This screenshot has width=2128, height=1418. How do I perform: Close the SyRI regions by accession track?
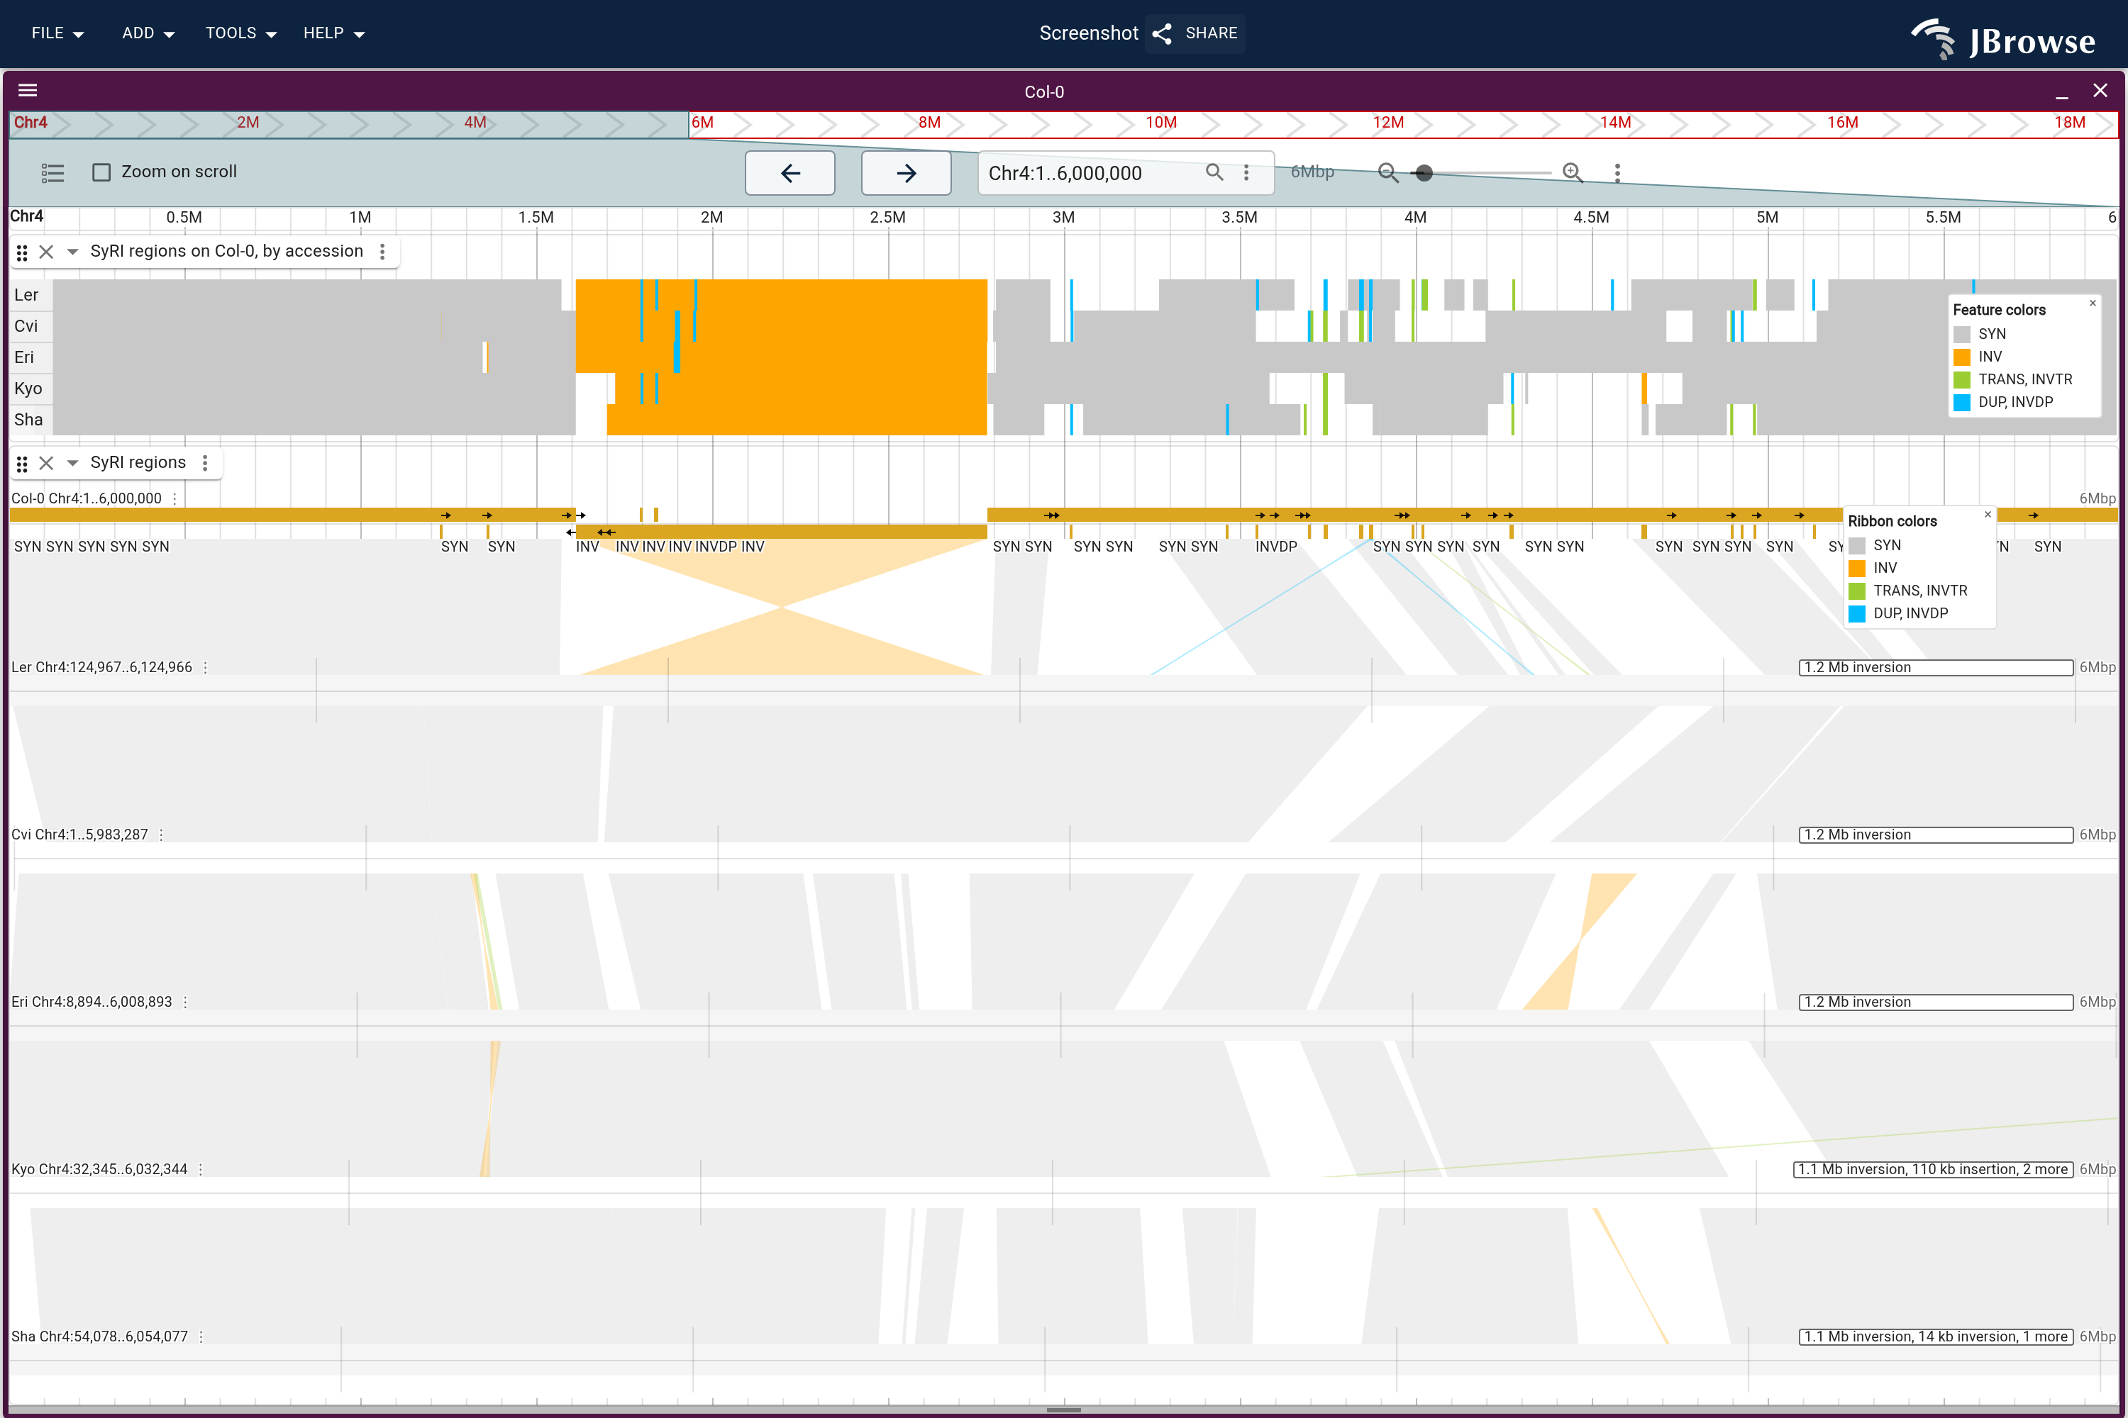pyautogui.click(x=46, y=252)
